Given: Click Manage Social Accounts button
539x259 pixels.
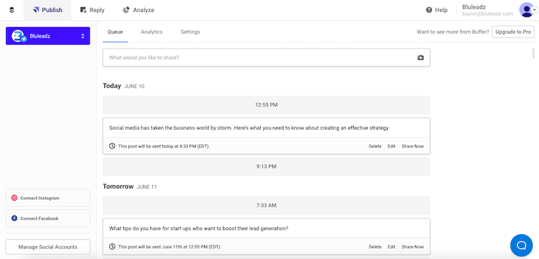Looking at the screenshot, I should [48, 247].
